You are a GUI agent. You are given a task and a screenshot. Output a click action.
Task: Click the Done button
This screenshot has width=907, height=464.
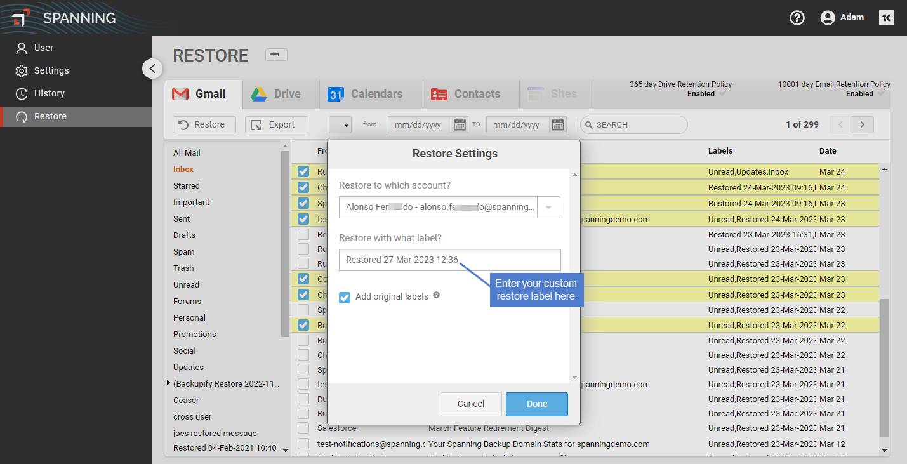pyautogui.click(x=536, y=404)
